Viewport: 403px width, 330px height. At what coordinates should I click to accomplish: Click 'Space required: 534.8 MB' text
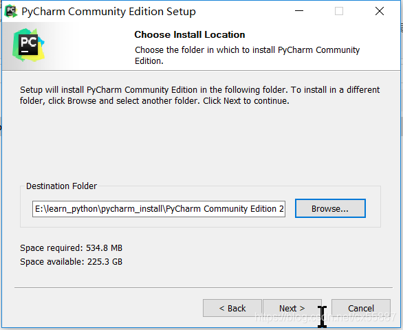click(72, 248)
